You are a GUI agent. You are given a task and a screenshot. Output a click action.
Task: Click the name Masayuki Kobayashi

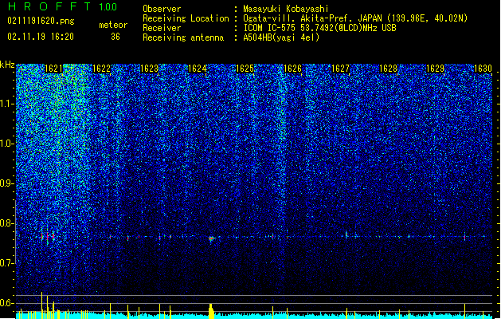click(286, 9)
